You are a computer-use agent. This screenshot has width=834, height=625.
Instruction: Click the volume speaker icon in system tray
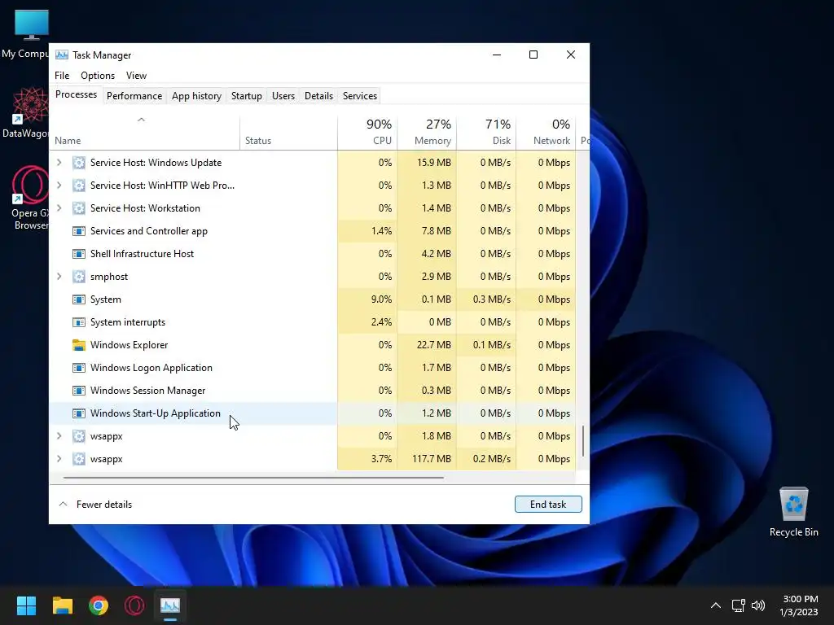coord(758,605)
